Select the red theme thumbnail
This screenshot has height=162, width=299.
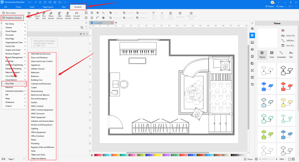click(x=286, y=86)
